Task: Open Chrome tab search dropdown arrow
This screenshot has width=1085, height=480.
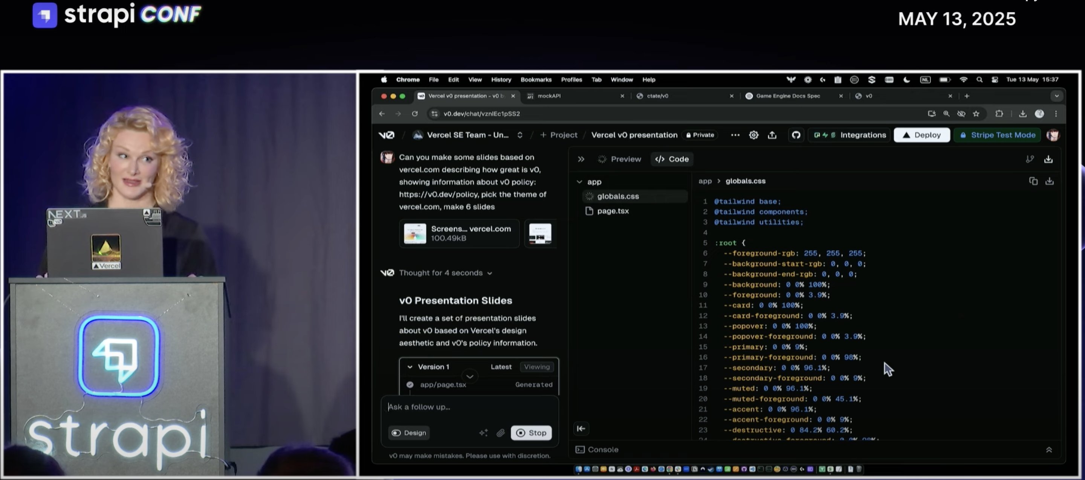Action: tap(1056, 96)
